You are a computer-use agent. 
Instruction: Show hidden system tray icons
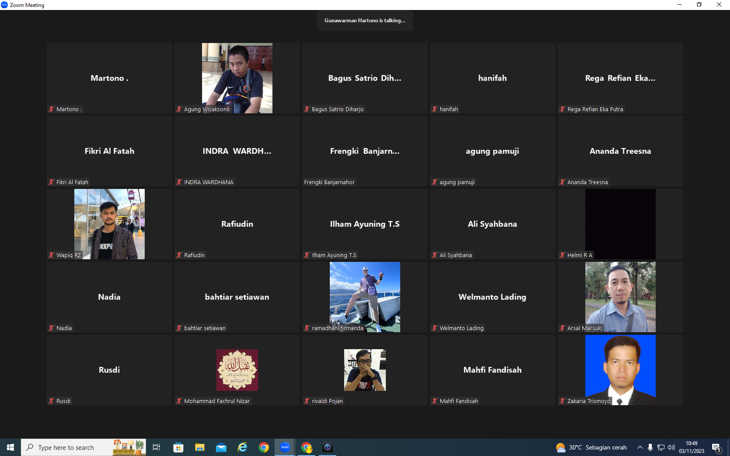click(x=640, y=447)
